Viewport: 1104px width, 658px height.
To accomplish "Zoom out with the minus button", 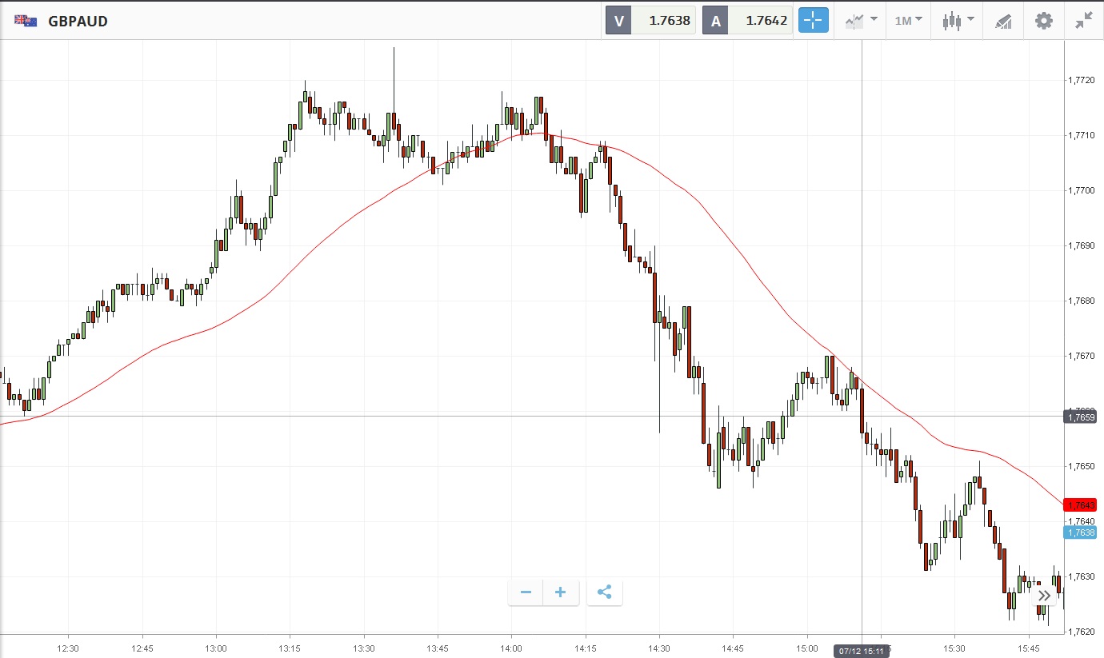I will [x=526, y=592].
